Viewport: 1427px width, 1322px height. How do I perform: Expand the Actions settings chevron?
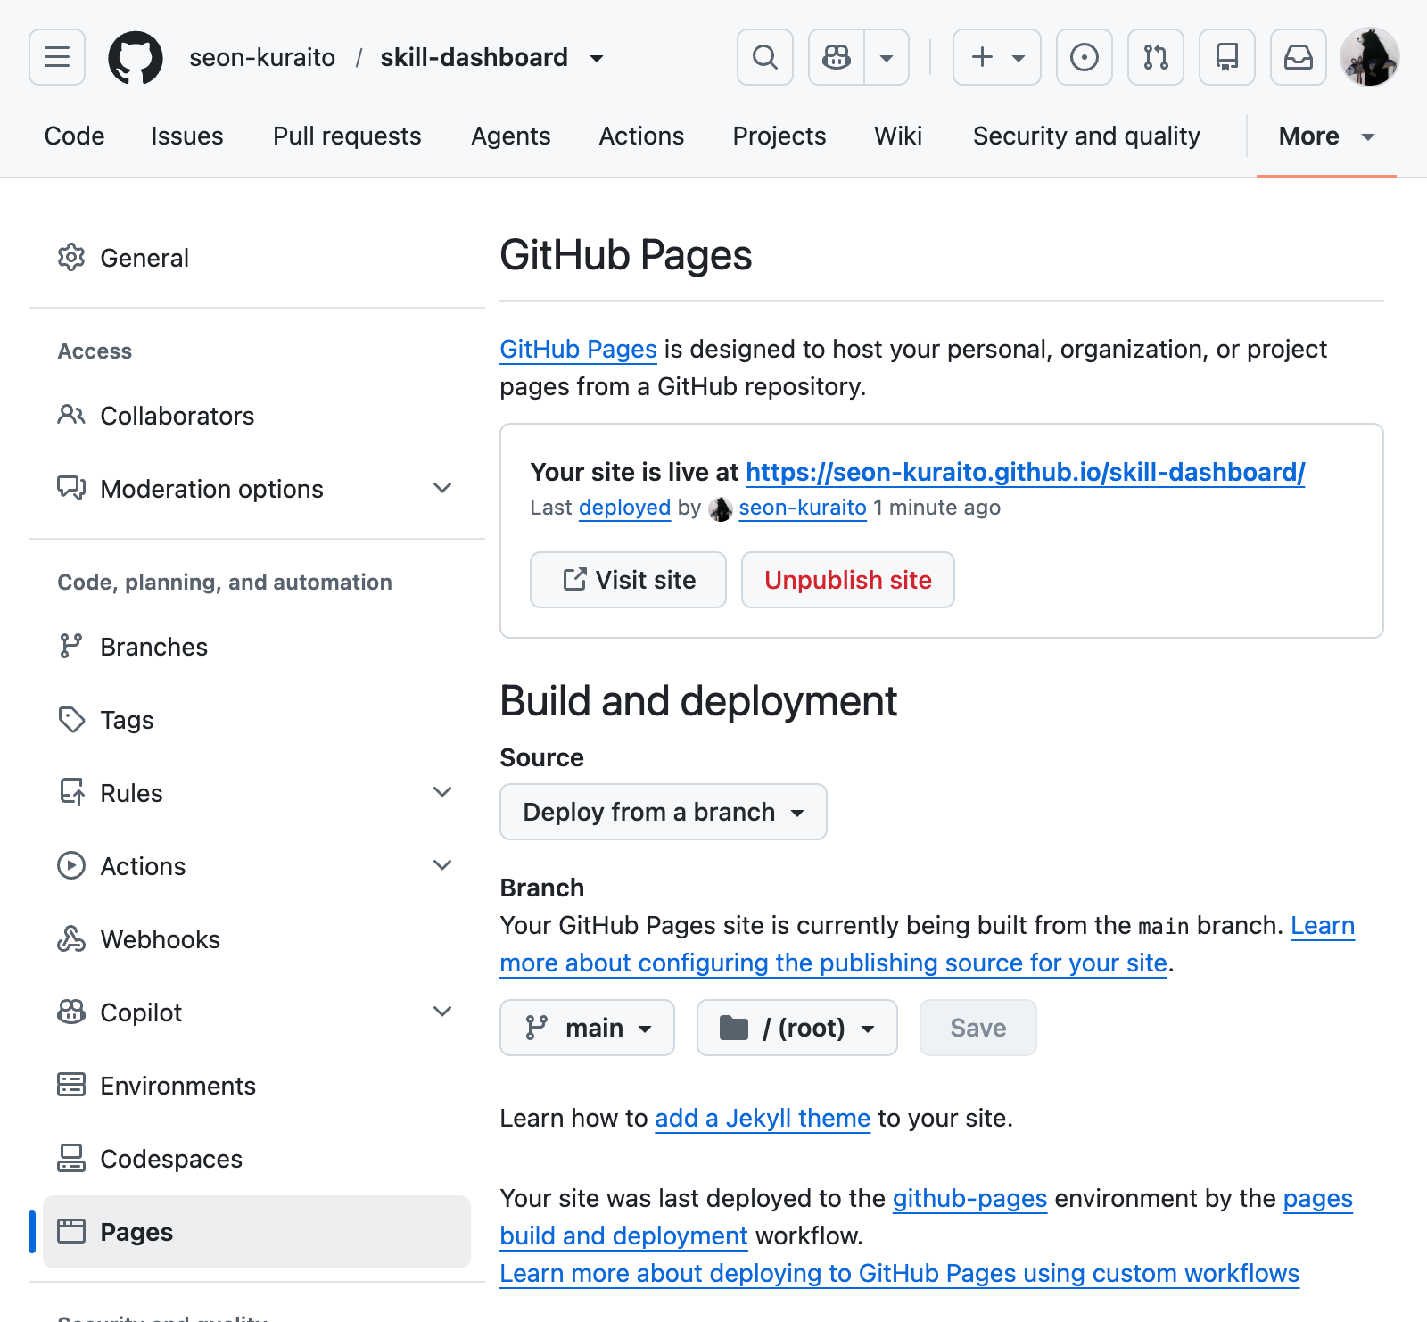[x=442, y=865]
